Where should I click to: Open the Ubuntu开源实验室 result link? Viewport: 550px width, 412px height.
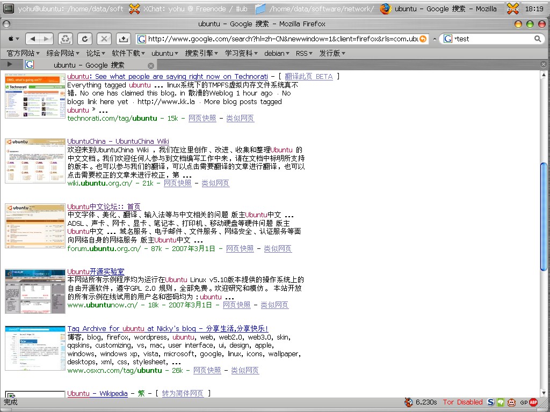[x=96, y=271]
